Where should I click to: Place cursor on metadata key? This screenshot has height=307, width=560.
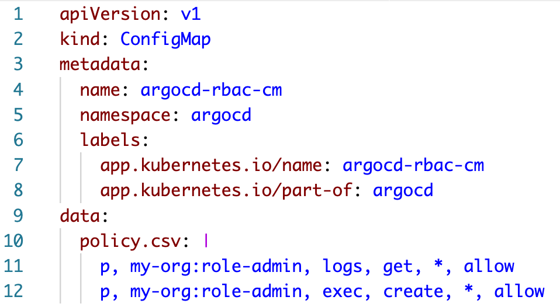(97, 65)
